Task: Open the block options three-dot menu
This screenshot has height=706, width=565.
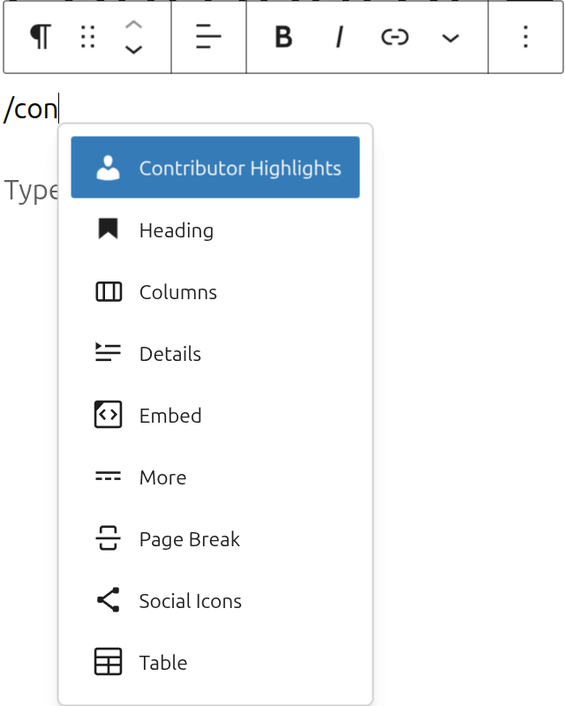Action: tap(525, 37)
